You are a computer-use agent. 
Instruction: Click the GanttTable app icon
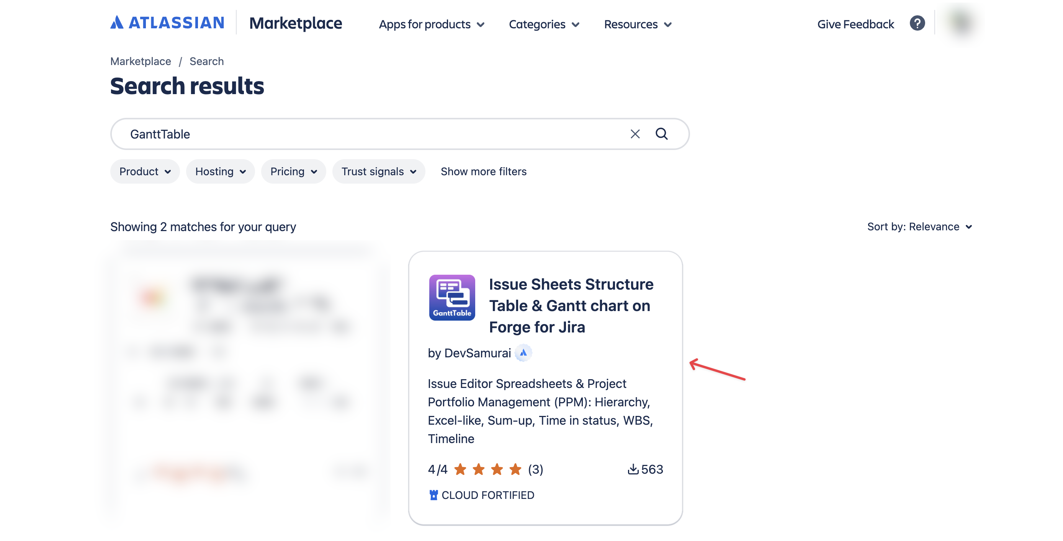pyautogui.click(x=452, y=297)
